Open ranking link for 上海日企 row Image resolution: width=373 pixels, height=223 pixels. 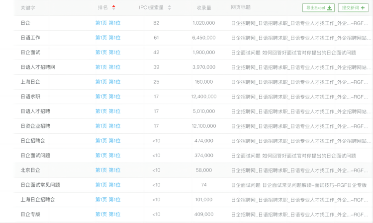107,82
